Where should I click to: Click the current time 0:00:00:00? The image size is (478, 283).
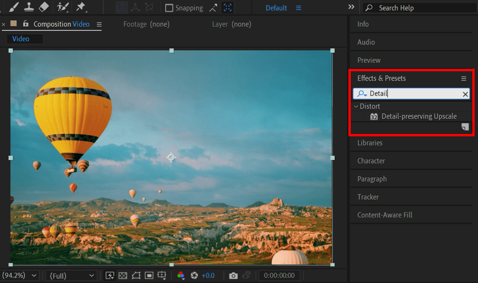point(279,275)
